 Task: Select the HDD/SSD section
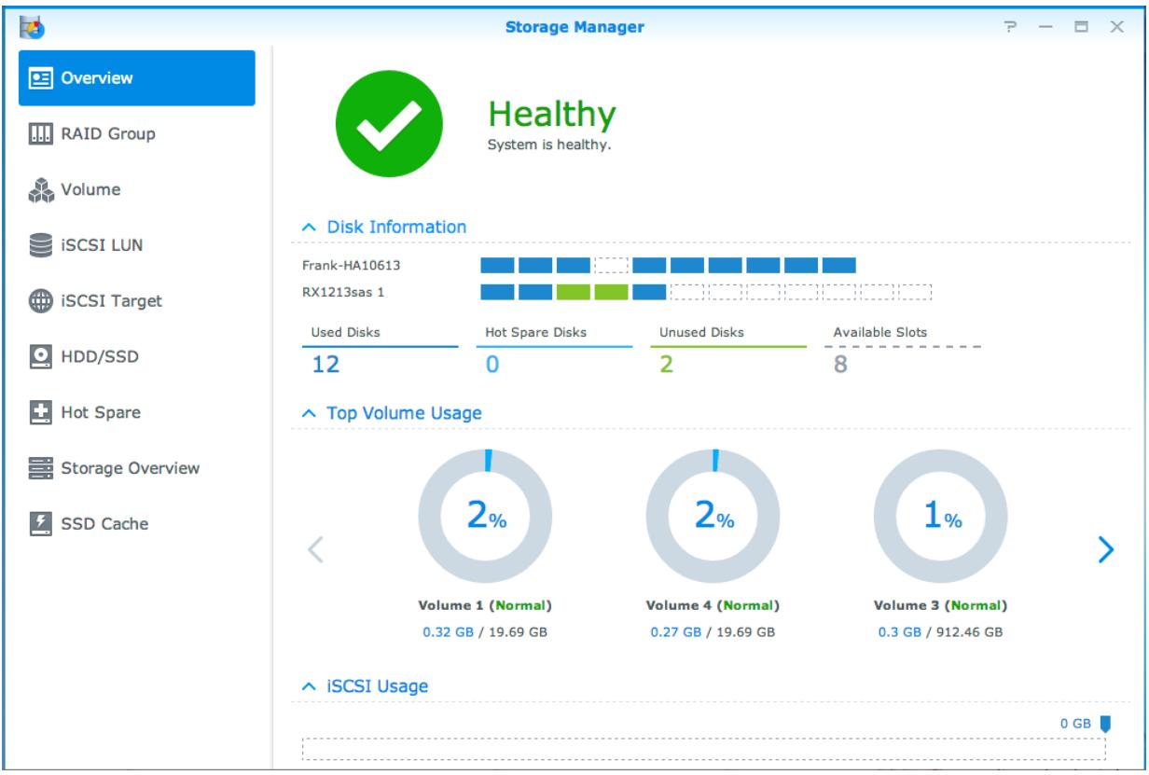137,356
